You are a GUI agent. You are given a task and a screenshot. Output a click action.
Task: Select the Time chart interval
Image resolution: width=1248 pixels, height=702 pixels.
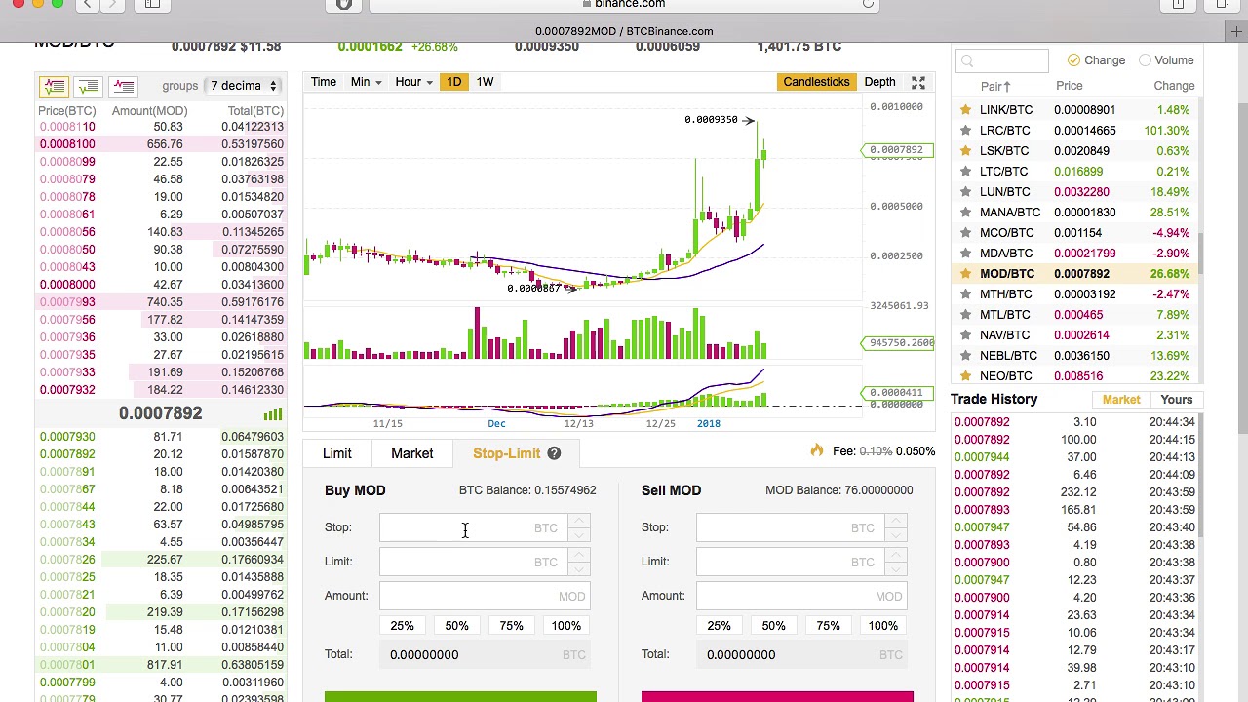[x=324, y=82]
